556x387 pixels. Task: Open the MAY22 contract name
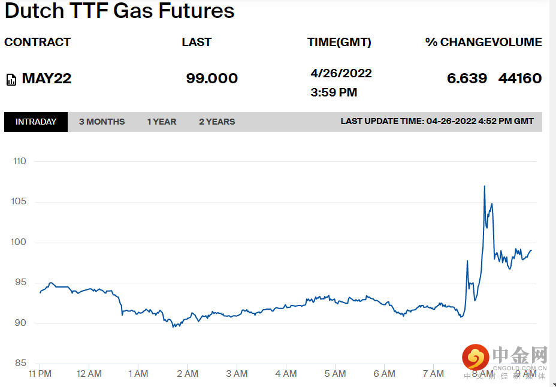pos(47,78)
